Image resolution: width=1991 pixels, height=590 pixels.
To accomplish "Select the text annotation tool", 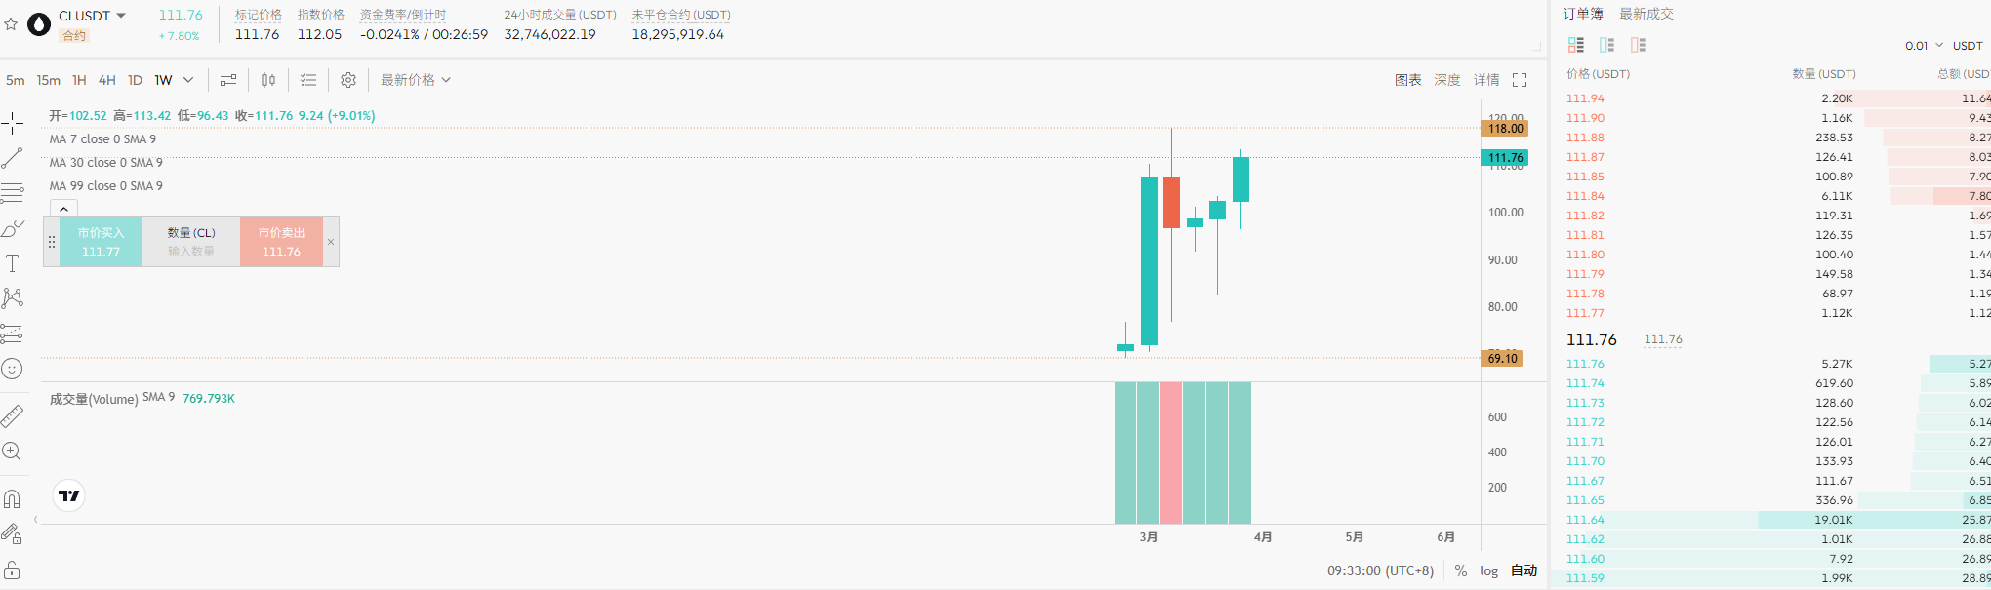I will [x=13, y=263].
